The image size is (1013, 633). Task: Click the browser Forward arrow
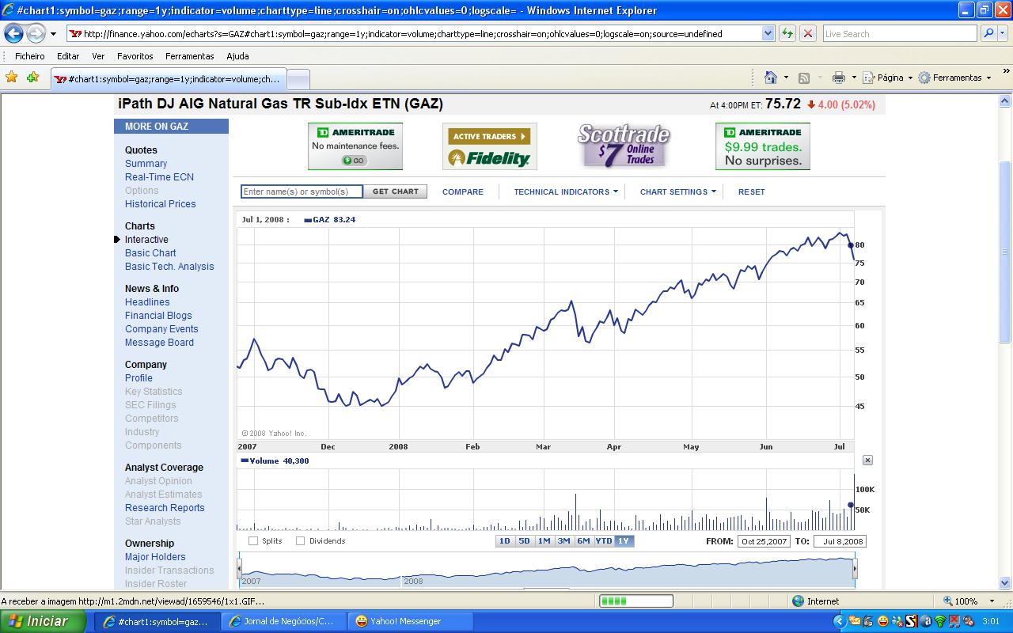click(36, 34)
